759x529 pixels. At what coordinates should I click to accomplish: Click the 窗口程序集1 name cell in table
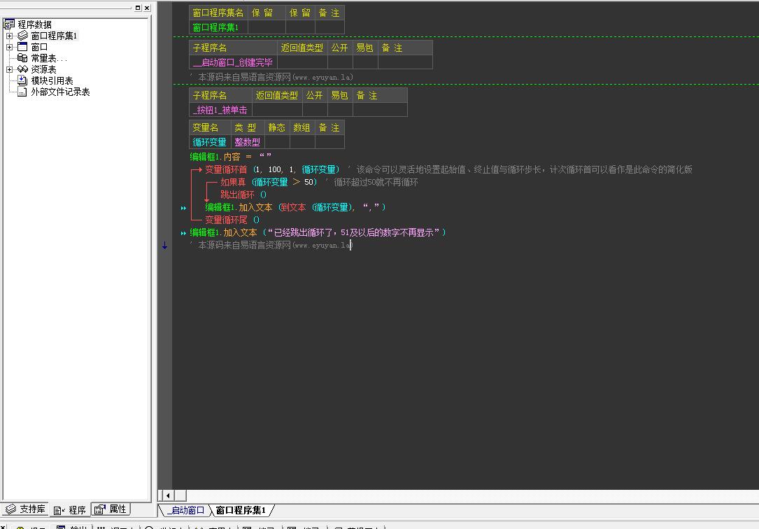pos(218,27)
